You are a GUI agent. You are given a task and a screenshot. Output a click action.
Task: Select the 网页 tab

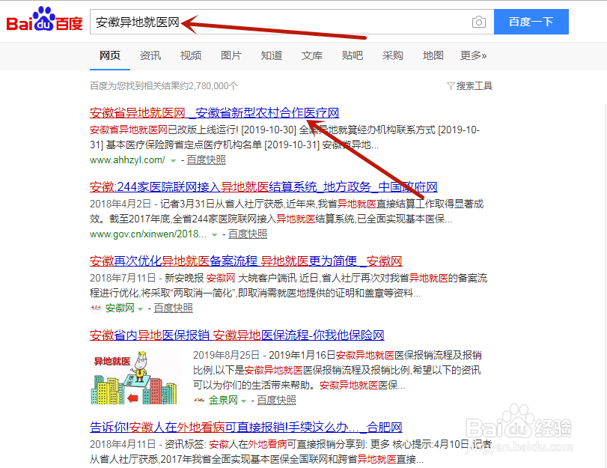click(109, 55)
